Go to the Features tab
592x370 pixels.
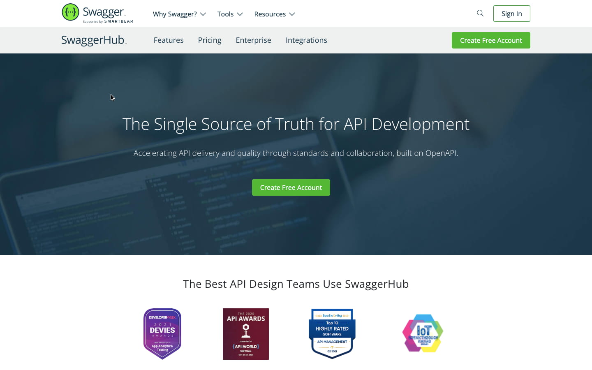click(169, 40)
